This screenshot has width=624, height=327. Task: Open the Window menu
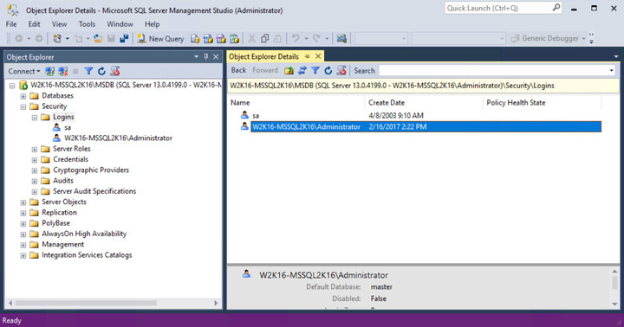[x=120, y=24]
